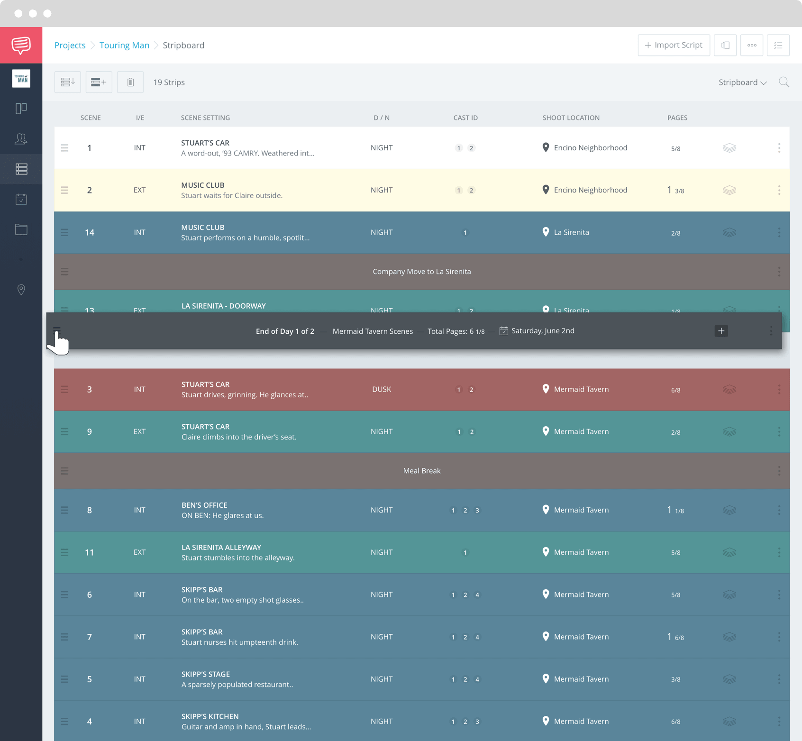Toggle the checklist view button at top right

[x=778, y=45]
